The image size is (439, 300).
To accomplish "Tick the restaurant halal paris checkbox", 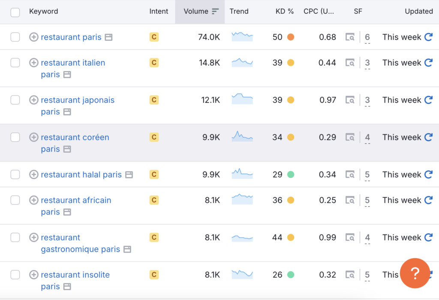I will pyautogui.click(x=15, y=175).
